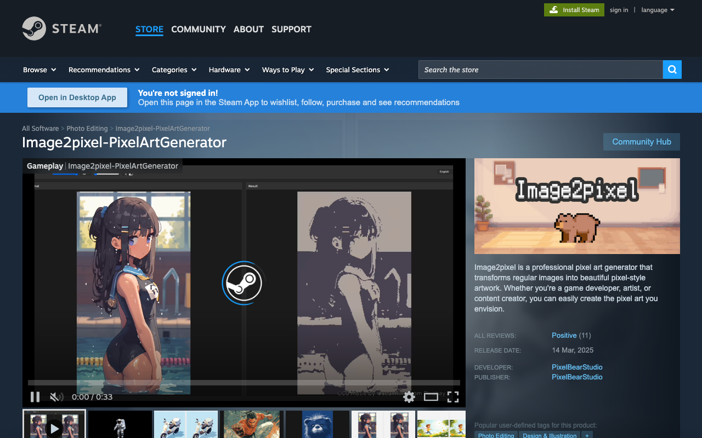Enter fullscreen on video player

click(x=453, y=397)
